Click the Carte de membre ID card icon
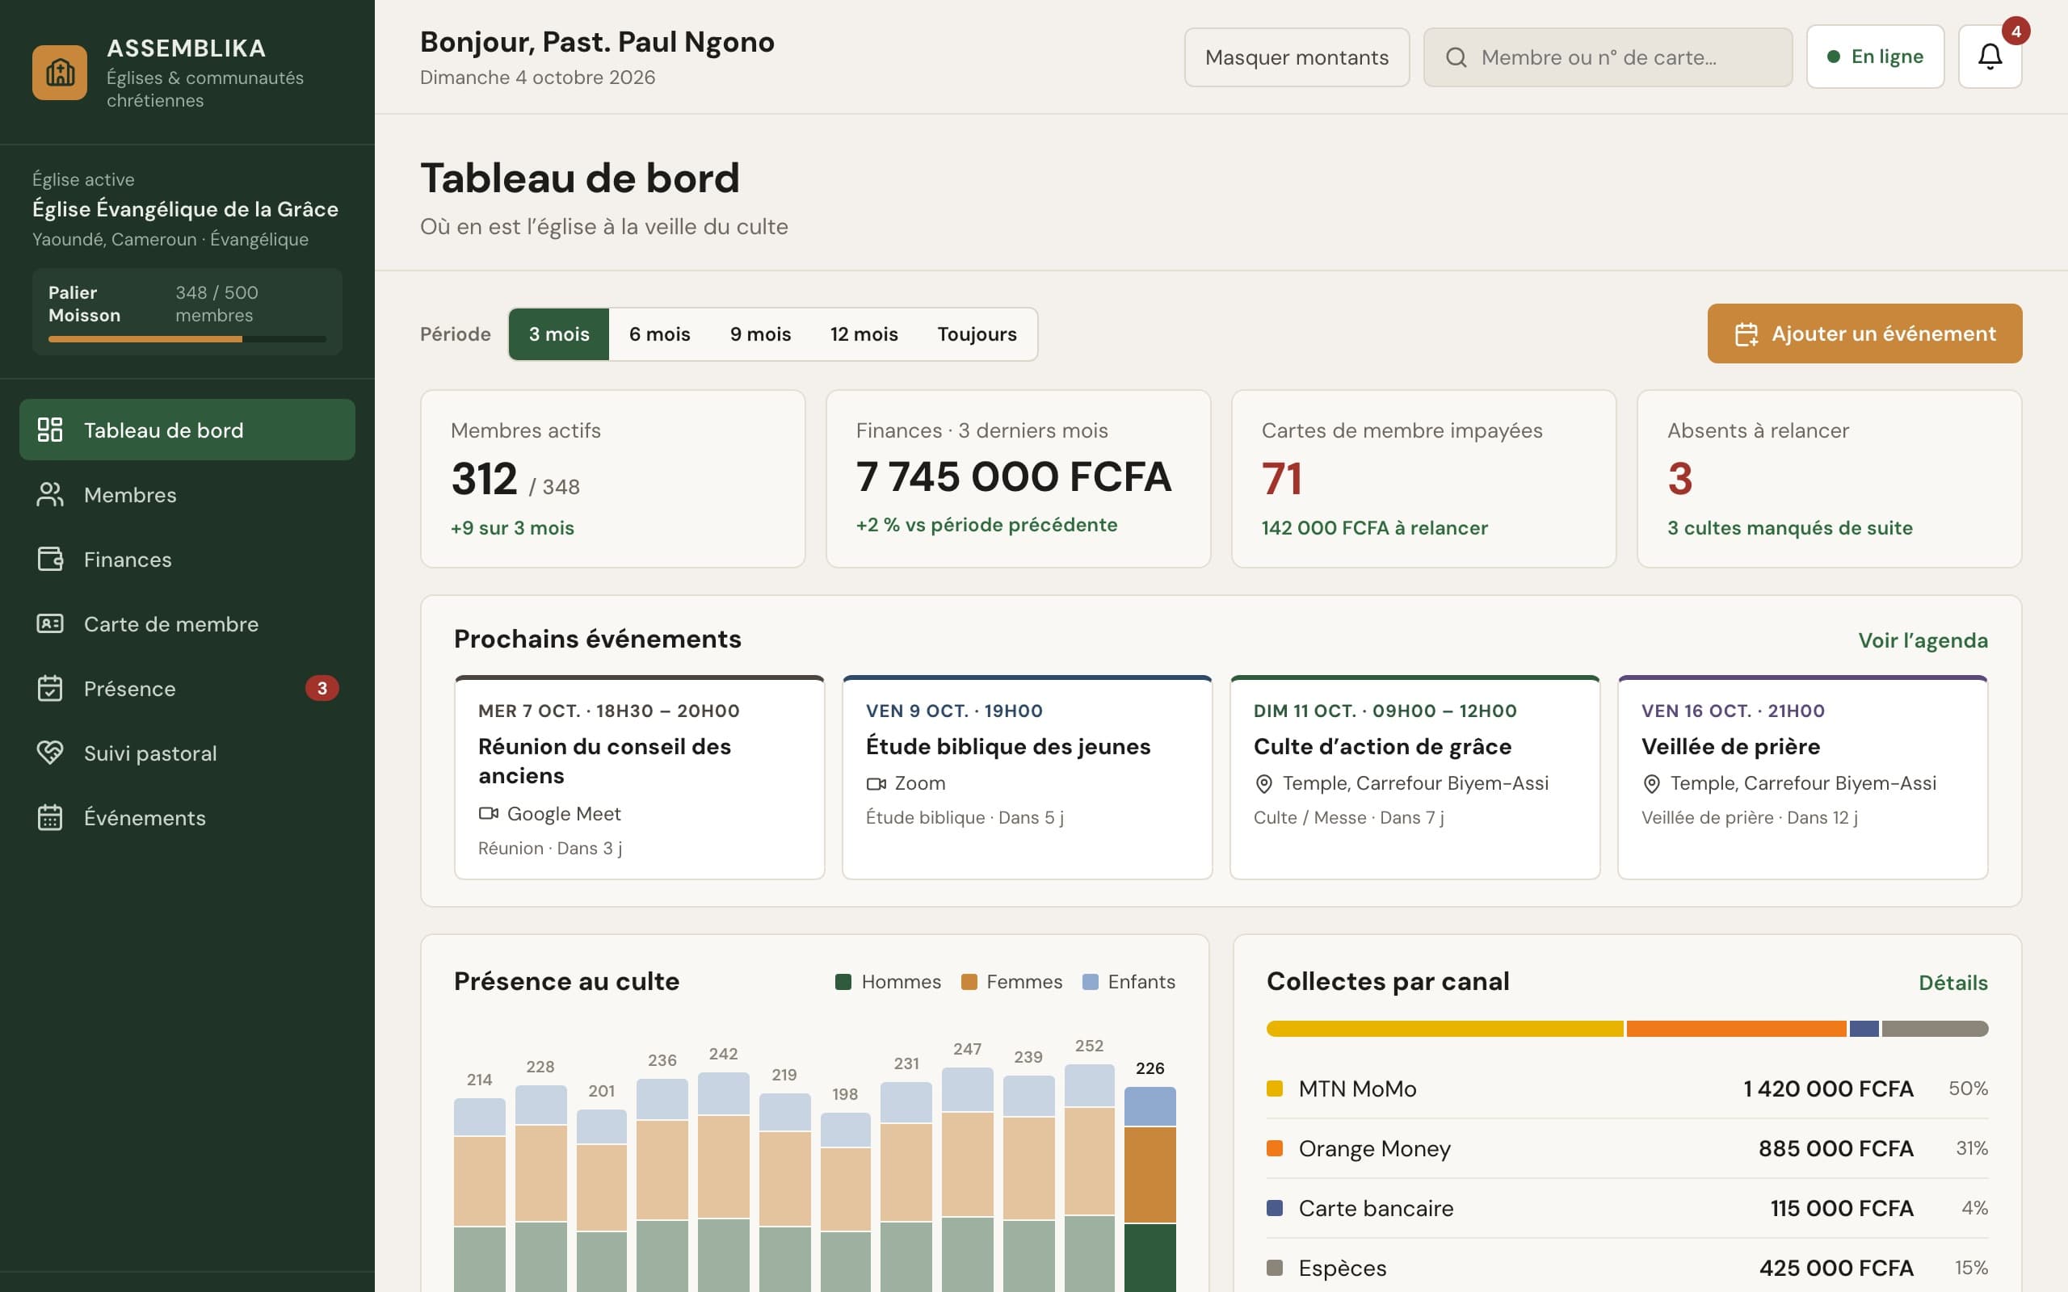The image size is (2068, 1292). coord(49,623)
